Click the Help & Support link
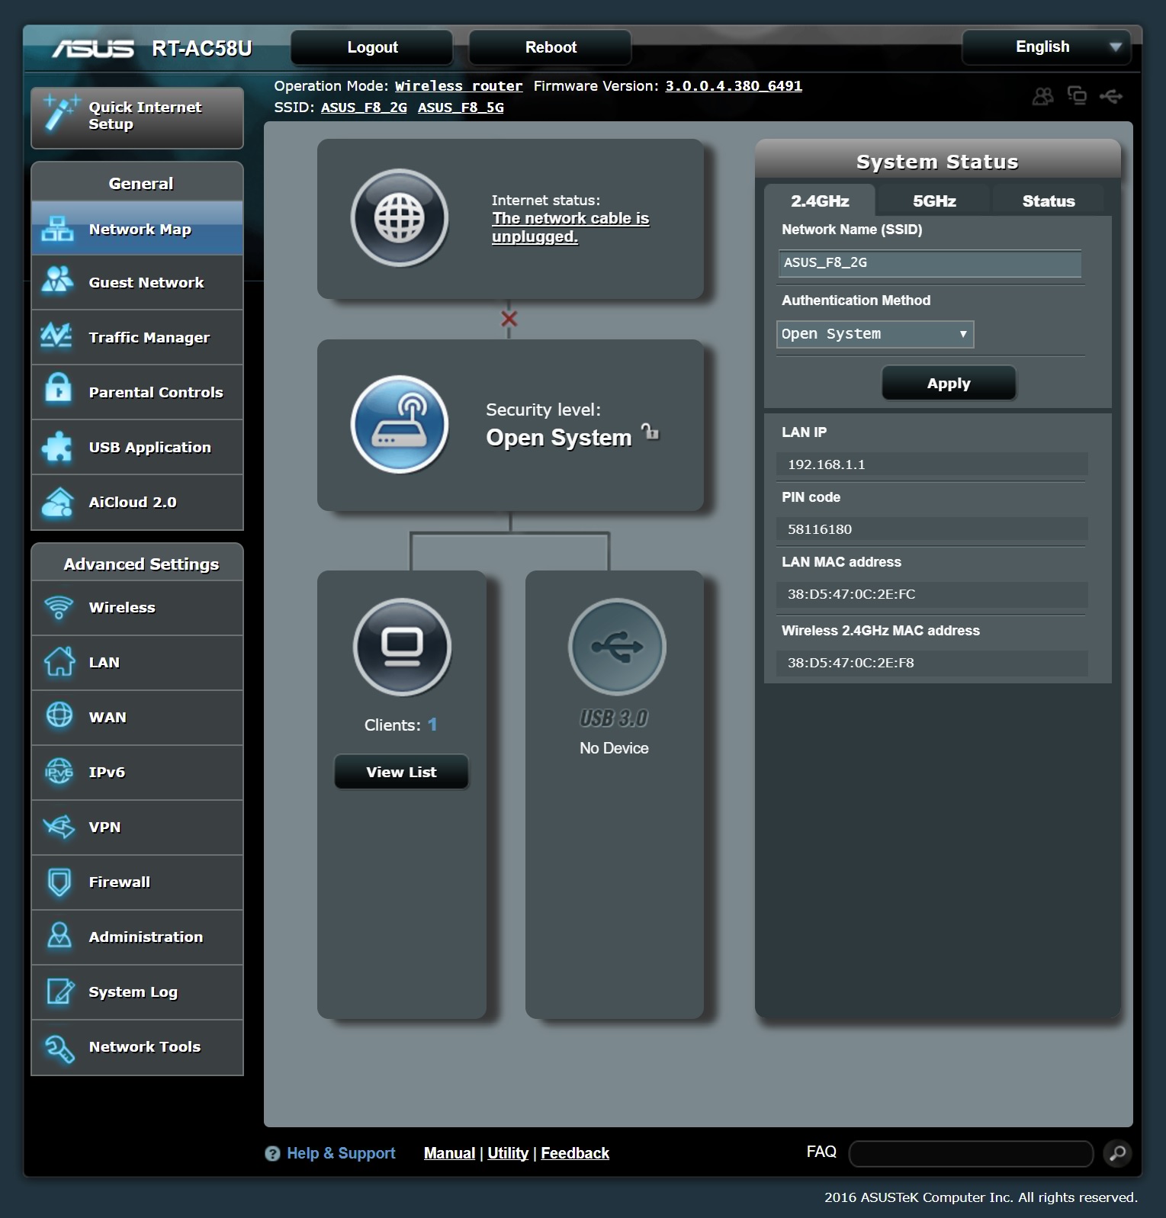This screenshot has height=1218, width=1166. point(341,1153)
